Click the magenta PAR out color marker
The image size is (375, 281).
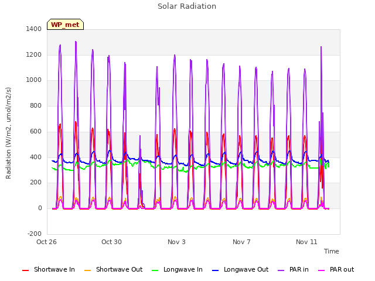(322, 270)
